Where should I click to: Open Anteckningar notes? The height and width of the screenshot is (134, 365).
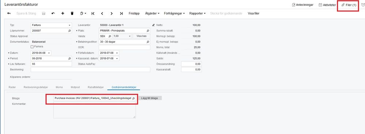pos(302,5)
